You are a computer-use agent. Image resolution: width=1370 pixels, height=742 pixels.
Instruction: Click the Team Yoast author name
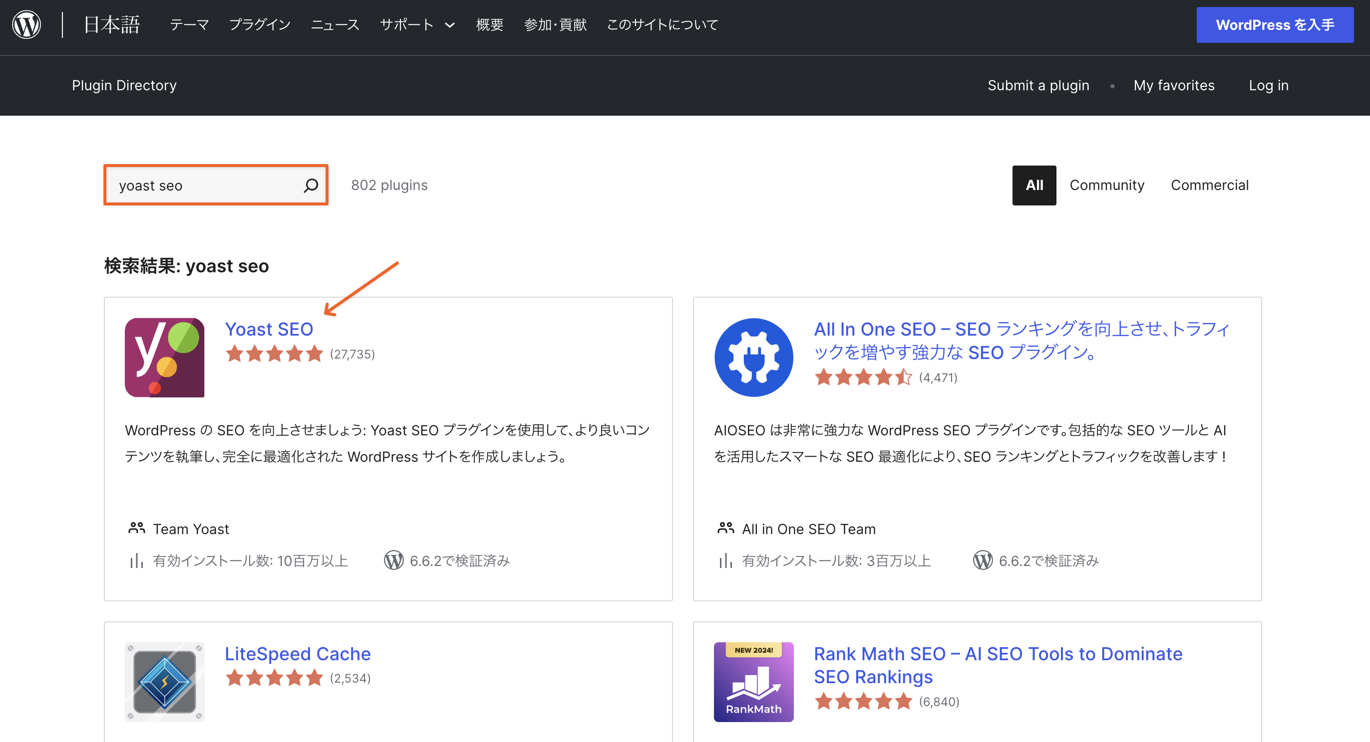click(191, 529)
